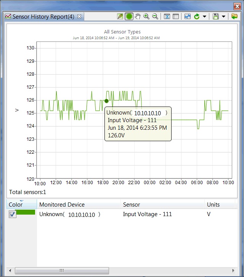Image resolution: width=244 pixels, height=277 pixels.
Task: Click the 126.0V value in tooltip
Action: click(116, 135)
